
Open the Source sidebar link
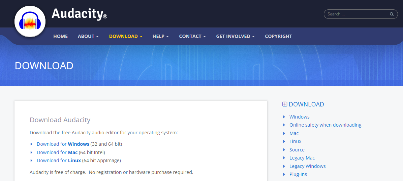297,150
